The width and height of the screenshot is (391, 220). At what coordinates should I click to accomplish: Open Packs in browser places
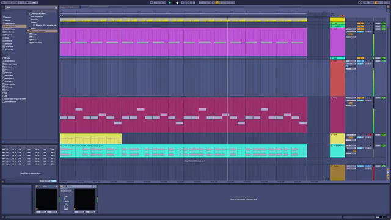7,58
